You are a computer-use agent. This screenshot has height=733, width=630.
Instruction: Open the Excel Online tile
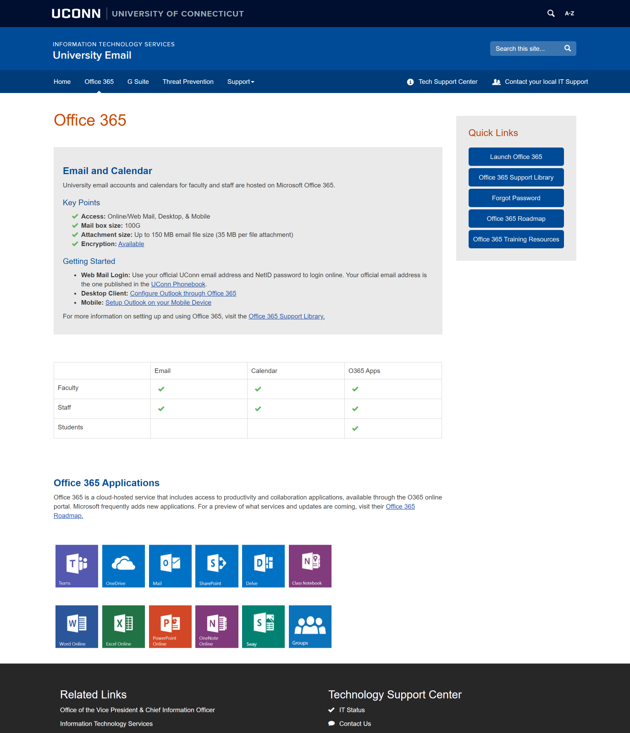(123, 626)
